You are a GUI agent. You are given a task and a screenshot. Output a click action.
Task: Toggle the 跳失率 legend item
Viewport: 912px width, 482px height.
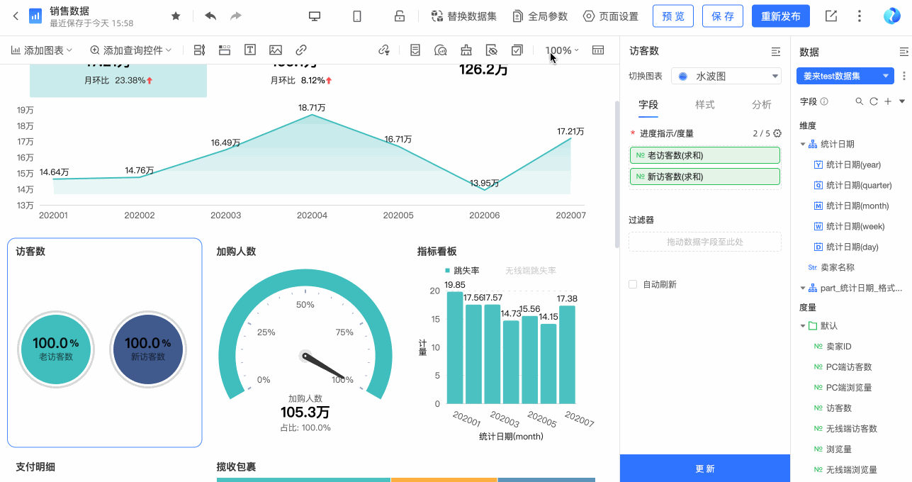point(462,270)
